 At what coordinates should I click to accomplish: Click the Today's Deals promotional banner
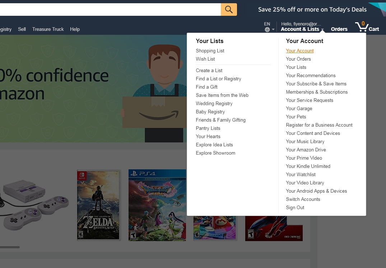[x=312, y=9]
